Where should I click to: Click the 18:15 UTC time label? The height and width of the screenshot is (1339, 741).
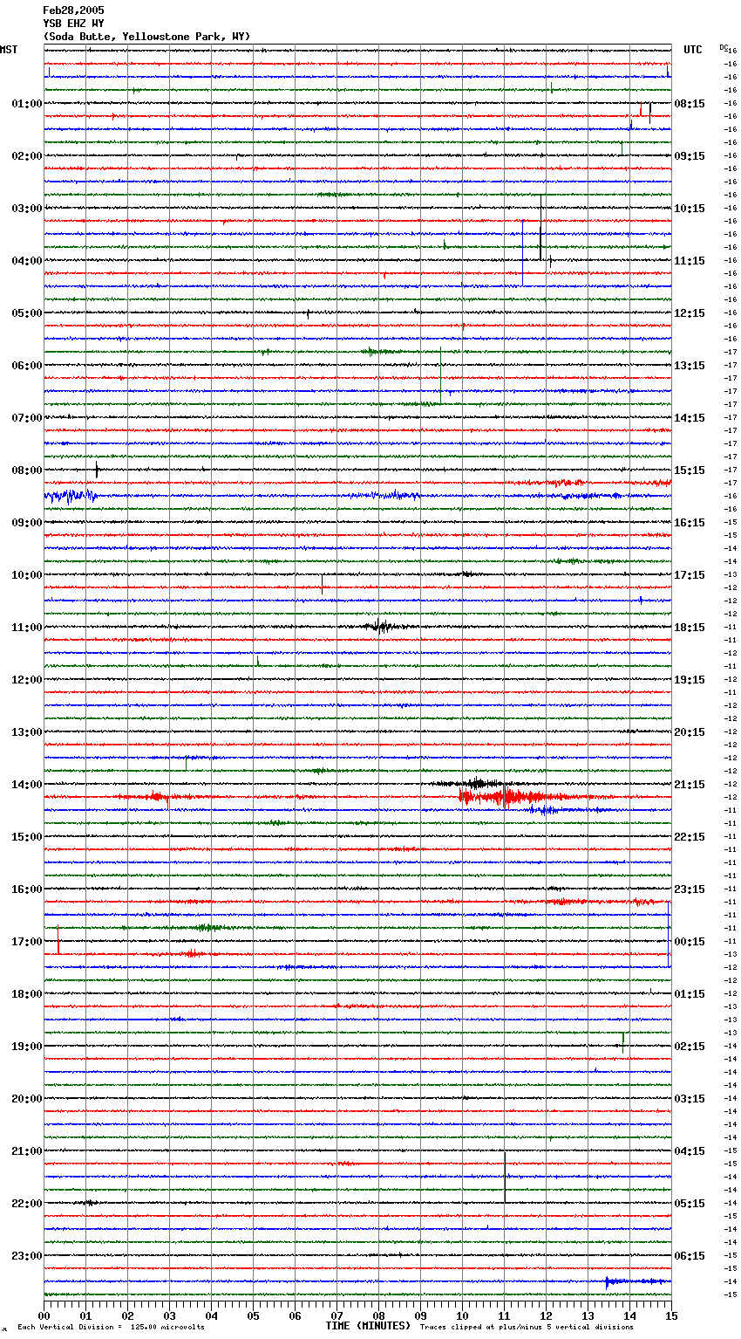690,628
